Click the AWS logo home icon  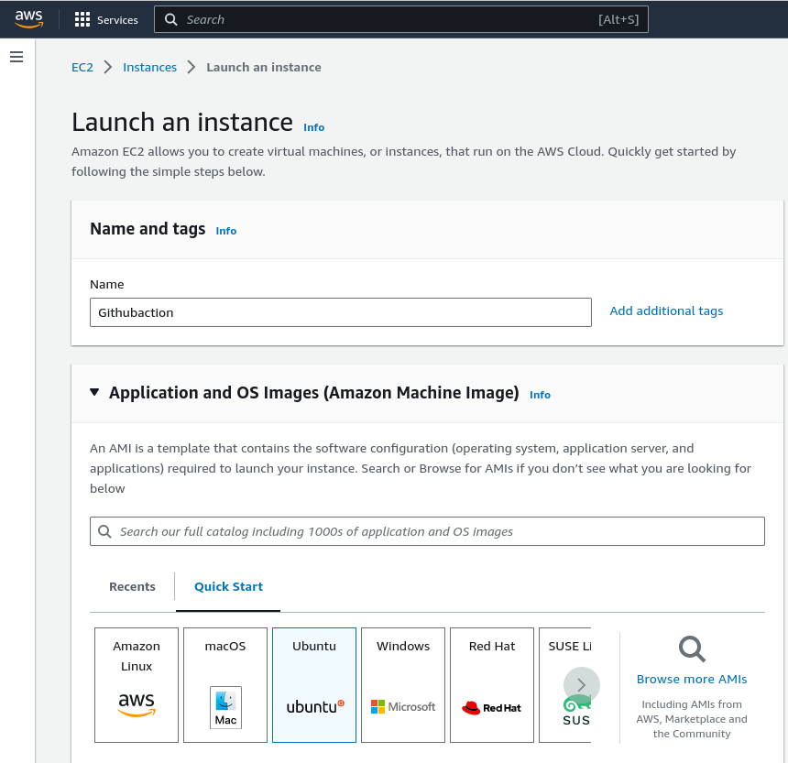pos(28,19)
